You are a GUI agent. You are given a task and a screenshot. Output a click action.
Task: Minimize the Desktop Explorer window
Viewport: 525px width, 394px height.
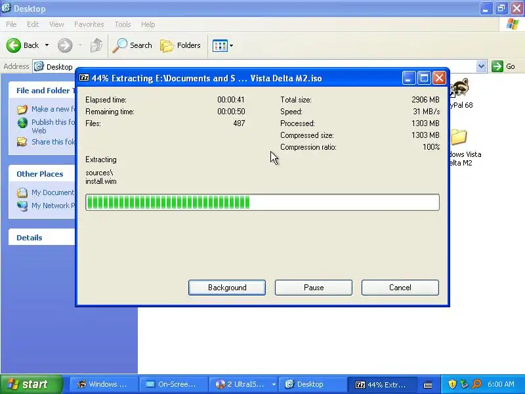coord(485,9)
